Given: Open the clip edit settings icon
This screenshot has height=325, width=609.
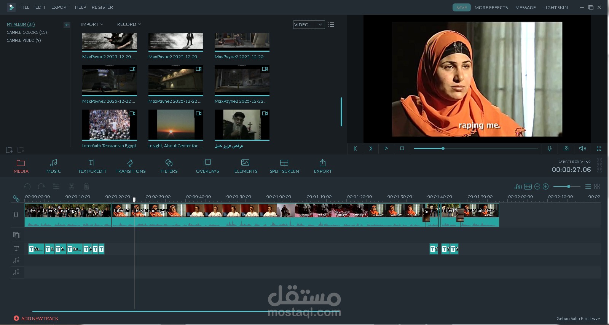Looking at the screenshot, I should (56, 186).
